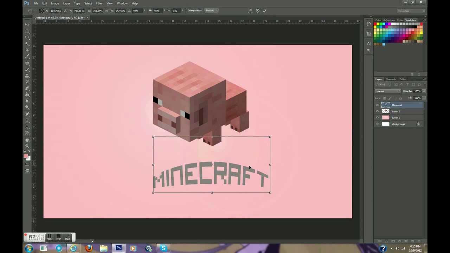450x253 pixels.
Task: Open the Window menu
Action: [122, 3]
